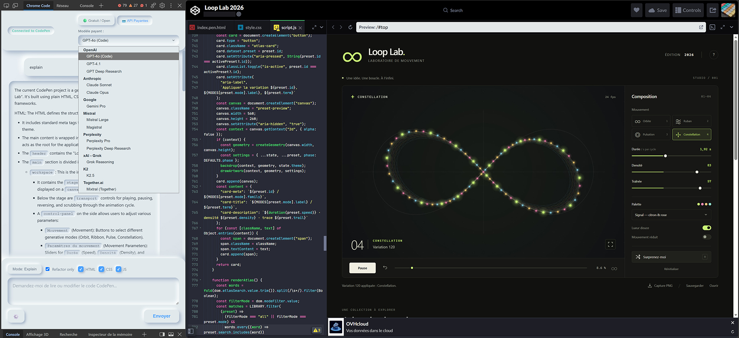This screenshot has width=739, height=338.
Task: Go back in preview navigation
Action: click(x=333, y=27)
